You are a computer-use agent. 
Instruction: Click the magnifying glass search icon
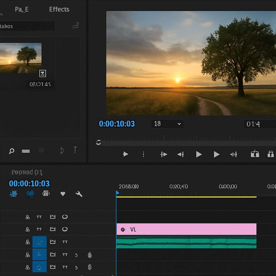[12, 151]
